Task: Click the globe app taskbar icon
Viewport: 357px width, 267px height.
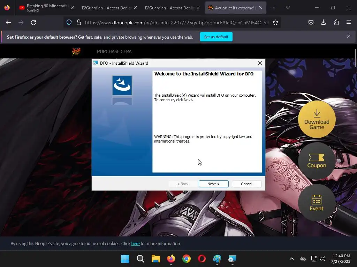Action: (x=217, y=259)
